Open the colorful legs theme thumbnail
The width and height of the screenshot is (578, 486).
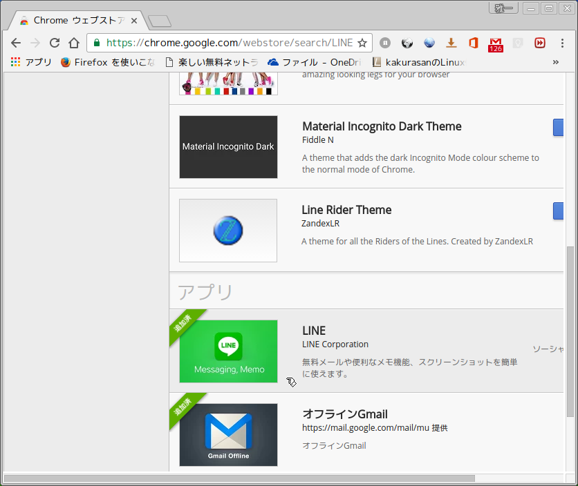coord(228,84)
